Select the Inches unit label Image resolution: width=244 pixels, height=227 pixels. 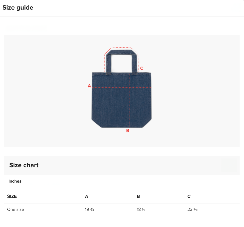point(15,181)
